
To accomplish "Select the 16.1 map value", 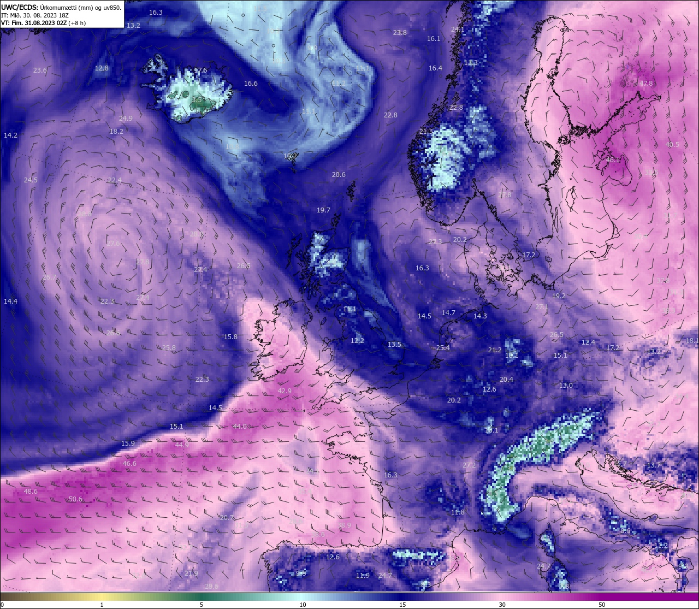I will pos(434,39).
